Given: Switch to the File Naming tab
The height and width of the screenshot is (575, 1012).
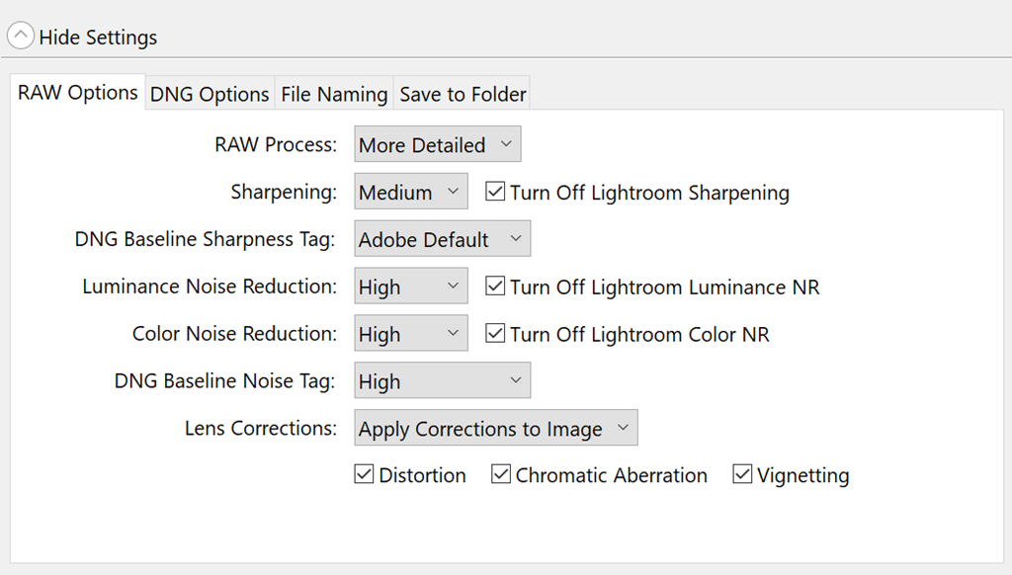Looking at the screenshot, I should pyautogui.click(x=334, y=94).
